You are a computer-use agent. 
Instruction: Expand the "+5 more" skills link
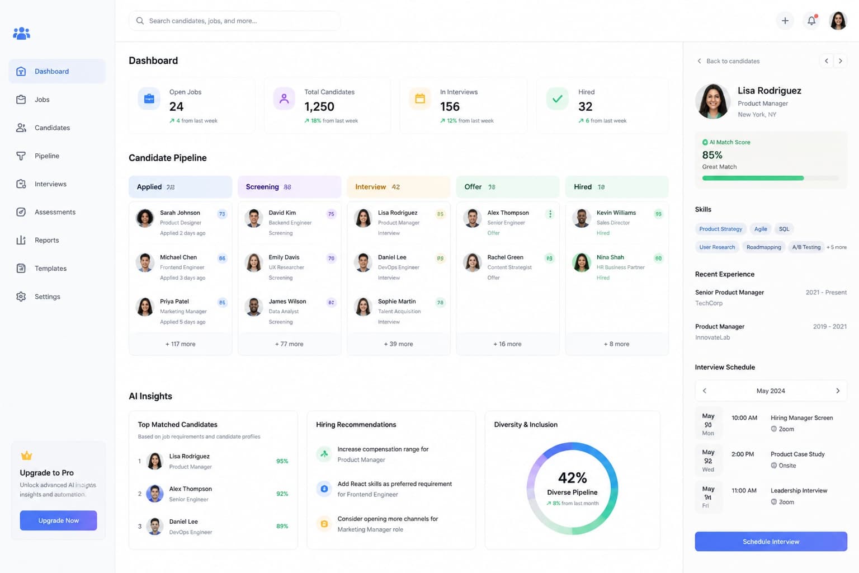[837, 247]
